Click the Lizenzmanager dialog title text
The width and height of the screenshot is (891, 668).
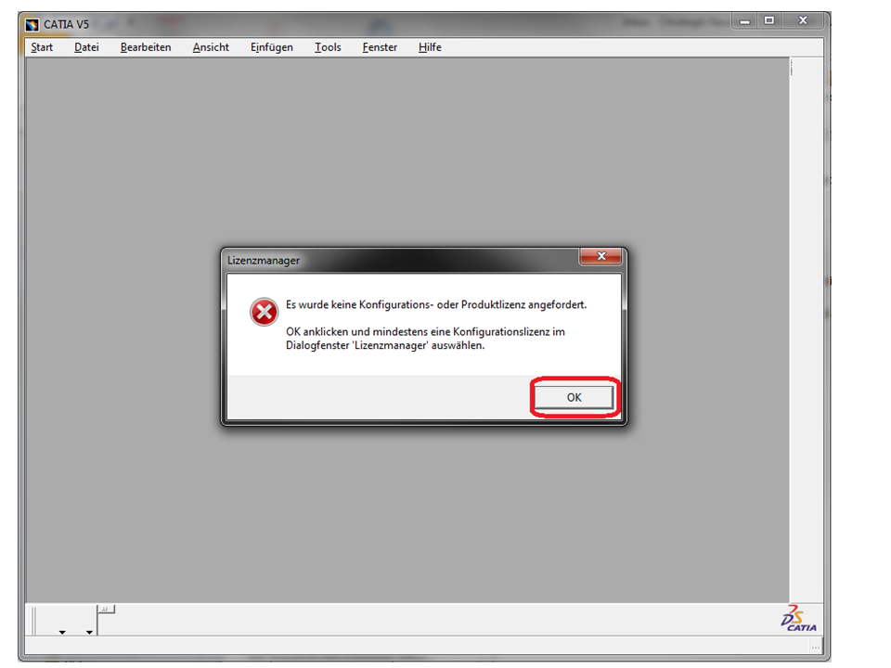(263, 260)
